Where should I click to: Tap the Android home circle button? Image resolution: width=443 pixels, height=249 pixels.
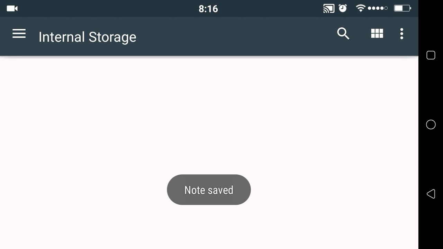click(x=431, y=124)
